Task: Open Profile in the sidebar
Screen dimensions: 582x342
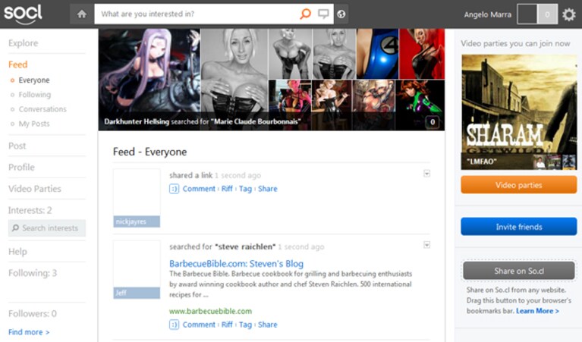Action: 21,168
